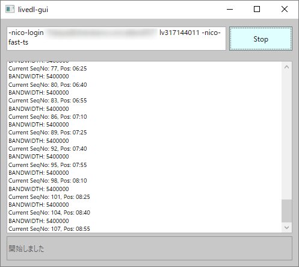Close the livedl-gui window
This screenshot has width=299, height=267.
pyautogui.click(x=285, y=9)
